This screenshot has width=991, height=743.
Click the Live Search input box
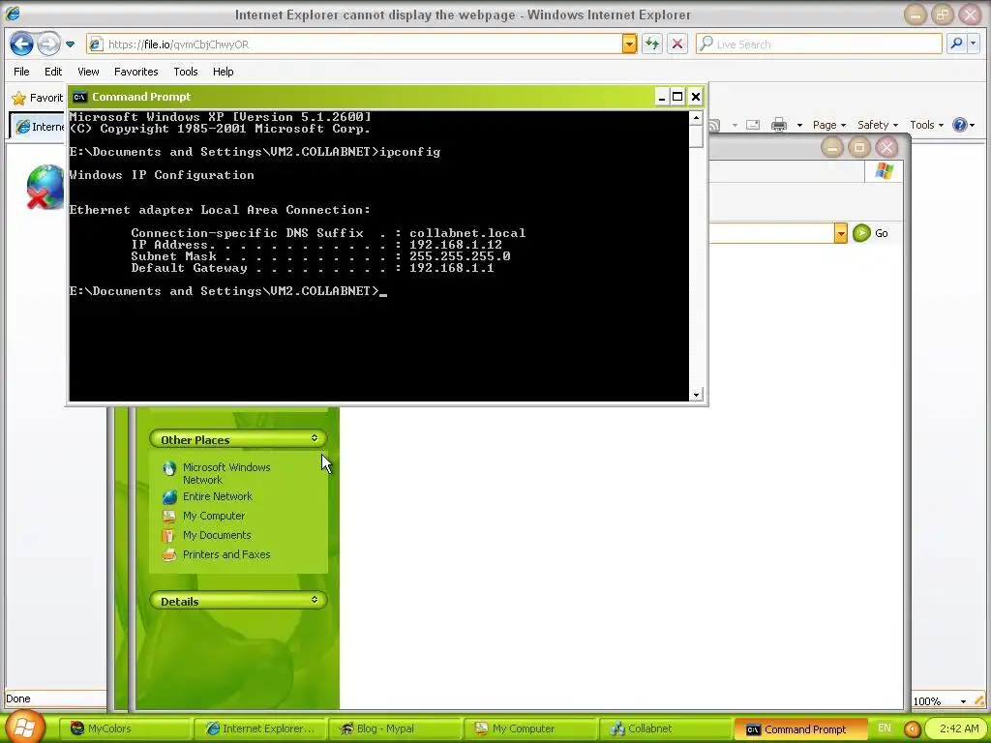click(819, 45)
